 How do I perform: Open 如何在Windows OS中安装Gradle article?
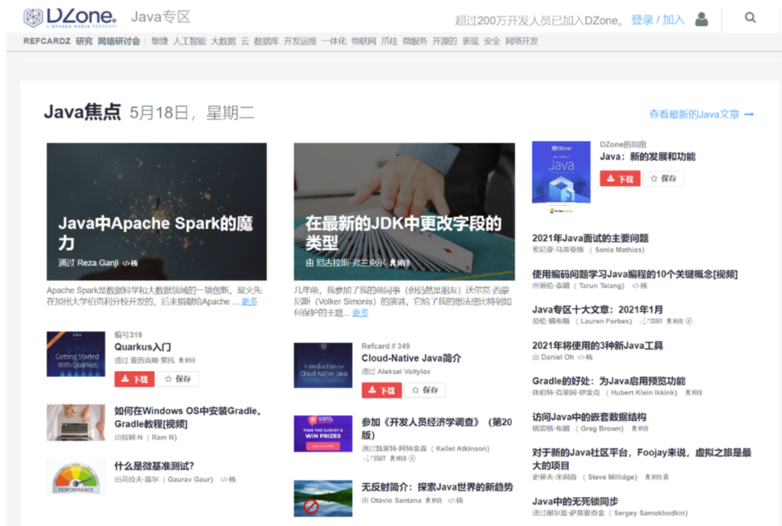188,417
